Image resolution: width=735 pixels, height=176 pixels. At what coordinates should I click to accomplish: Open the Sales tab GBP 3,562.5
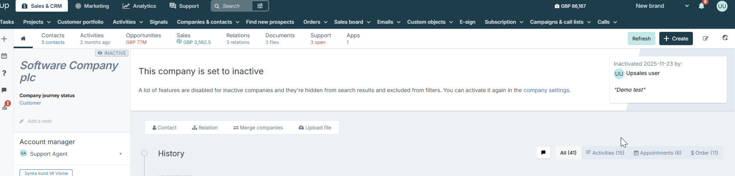pos(194,38)
